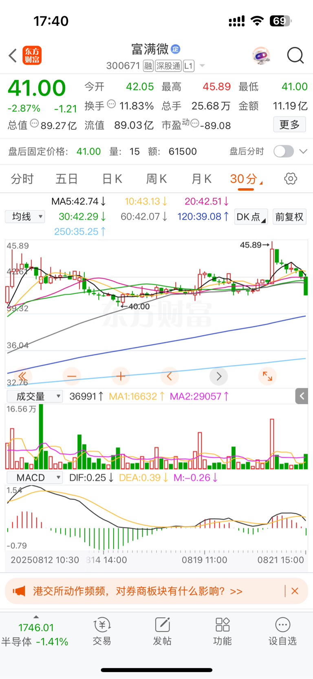Move chart left with orange arrow
The width and height of the screenshot is (313, 679).
click(170, 376)
